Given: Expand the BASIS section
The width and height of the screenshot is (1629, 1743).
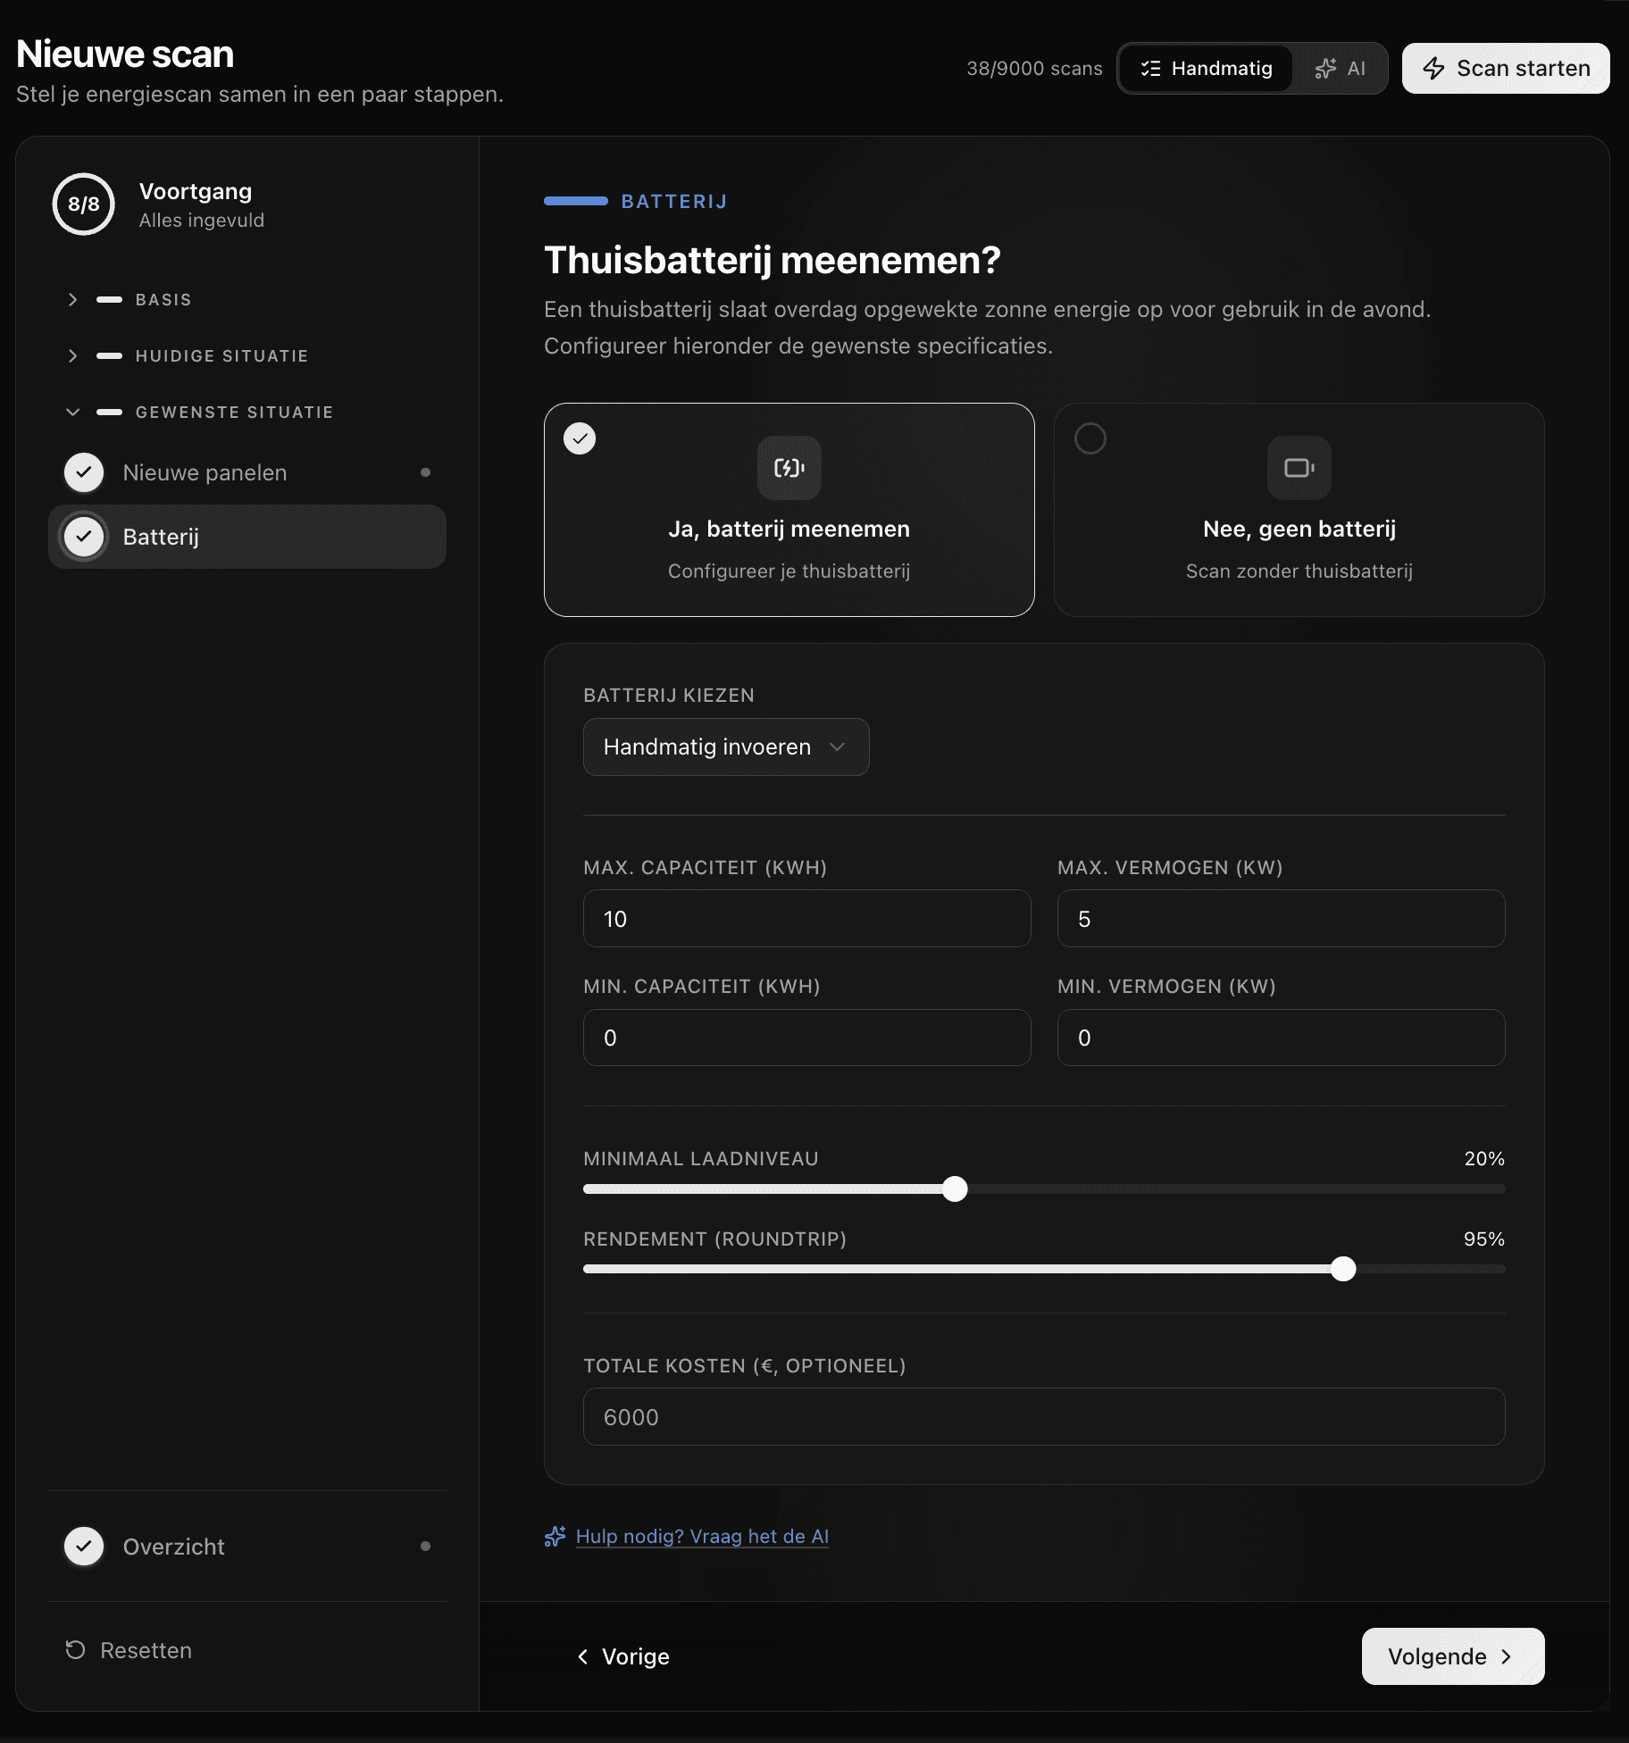Looking at the screenshot, I should click(x=73, y=299).
